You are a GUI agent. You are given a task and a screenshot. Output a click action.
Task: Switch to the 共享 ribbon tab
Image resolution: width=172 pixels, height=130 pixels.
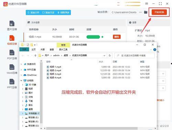[x=43, y=50]
